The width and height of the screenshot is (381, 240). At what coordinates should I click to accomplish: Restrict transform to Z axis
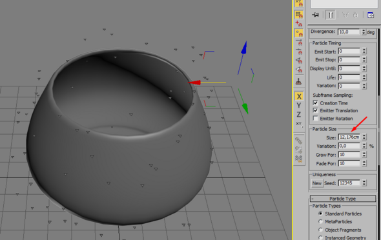coord(299,115)
